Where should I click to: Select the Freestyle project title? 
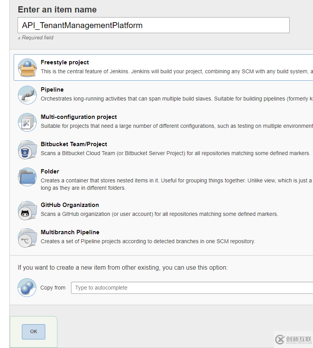(x=65, y=62)
